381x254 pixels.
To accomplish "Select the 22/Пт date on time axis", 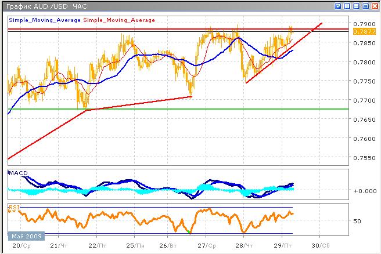I will (x=97, y=246).
